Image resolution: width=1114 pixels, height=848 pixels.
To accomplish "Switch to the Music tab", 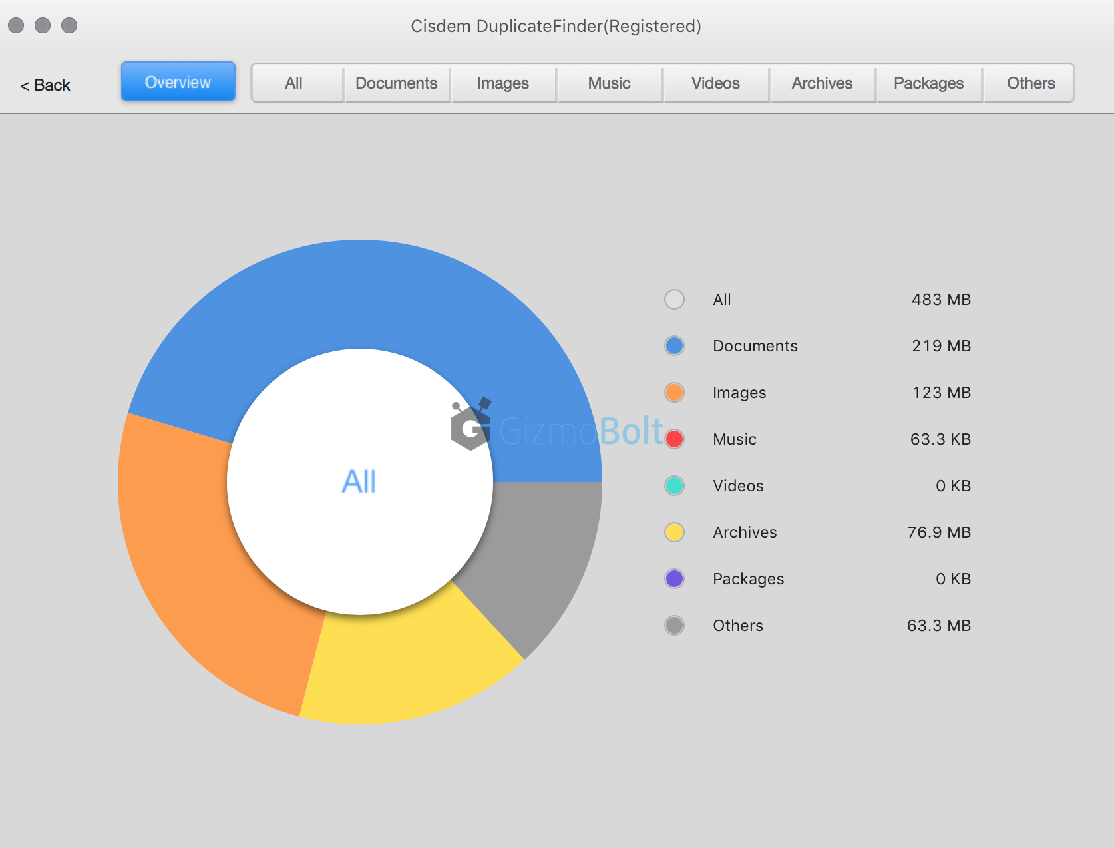I will (x=610, y=83).
